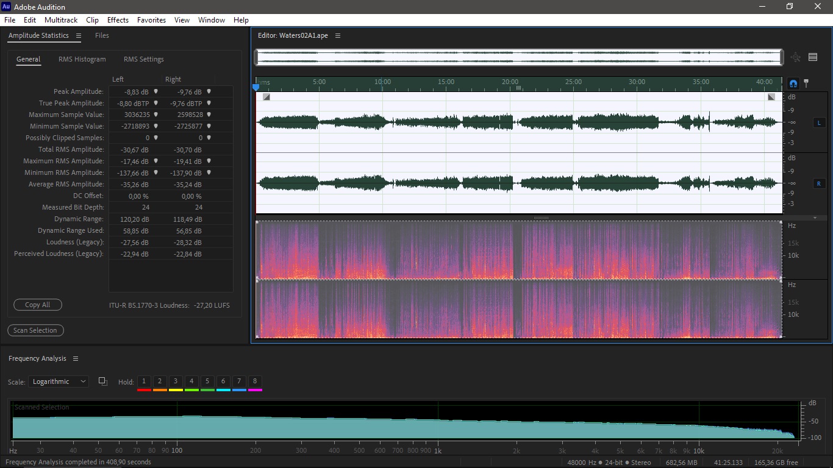Viewport: 833px width, 468px height.
Task: Click the marker pin icon beside the timeline
Action: (x=806, y=83)
